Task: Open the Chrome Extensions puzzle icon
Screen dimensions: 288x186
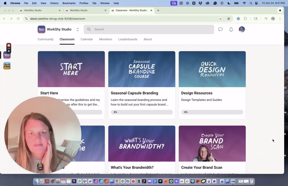Action: [245, 19]
